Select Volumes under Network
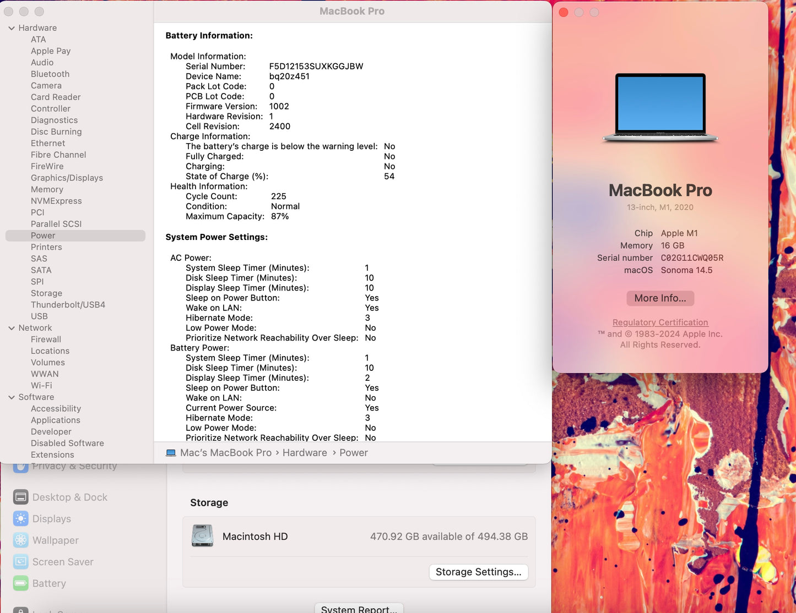 coord(48,363)
